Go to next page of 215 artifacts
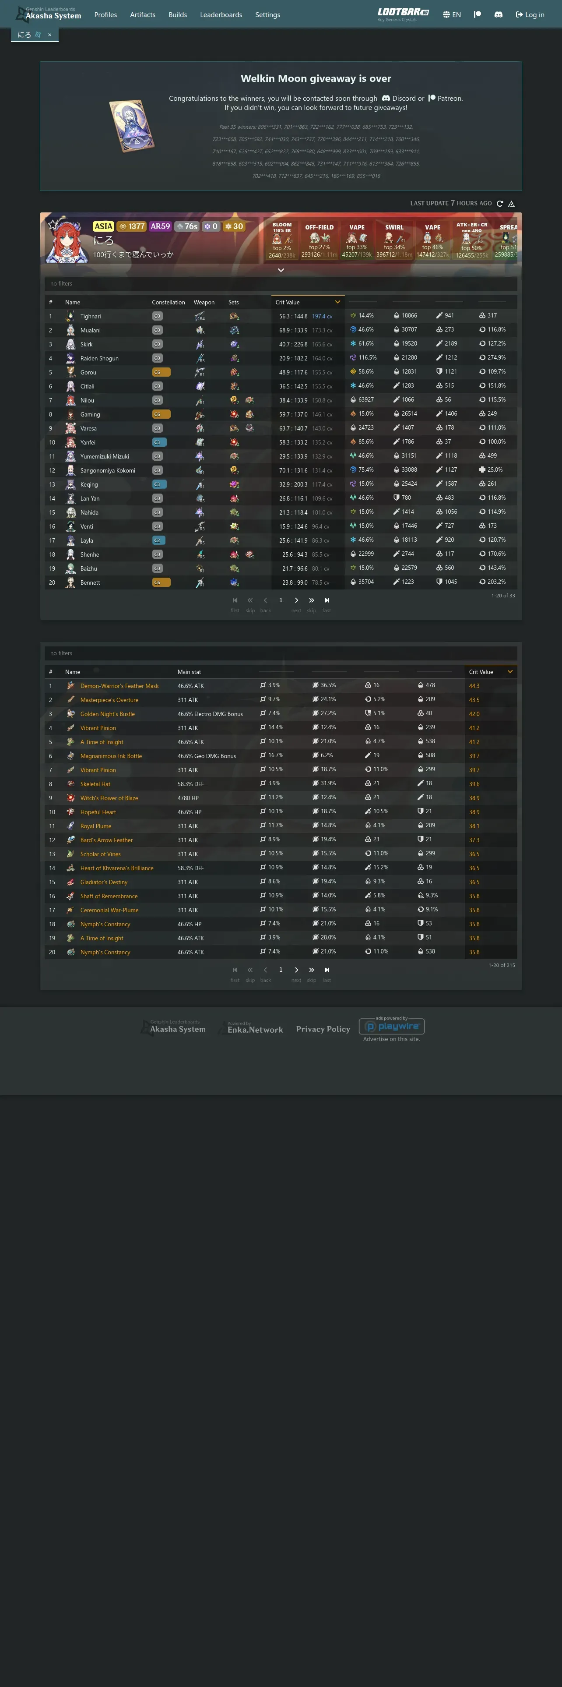The image size is (562, 1687). point(296,970)
